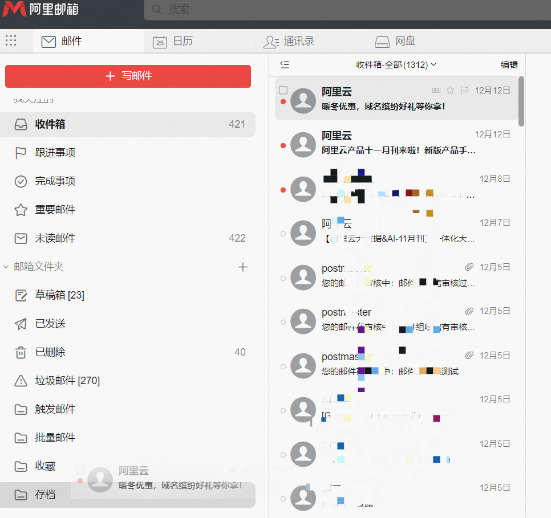This screenshot has width=551, height=518.
Task: Flag the first Aliyun email for follow-up
Action: [x=464, y=90]
